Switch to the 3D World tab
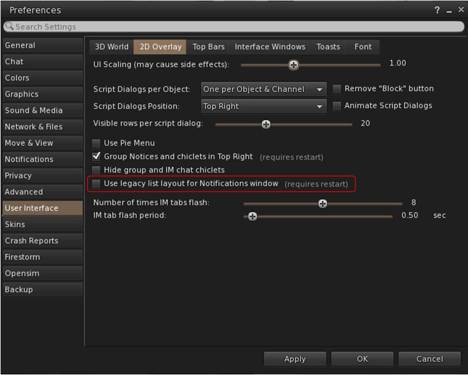 coord(111,47)
